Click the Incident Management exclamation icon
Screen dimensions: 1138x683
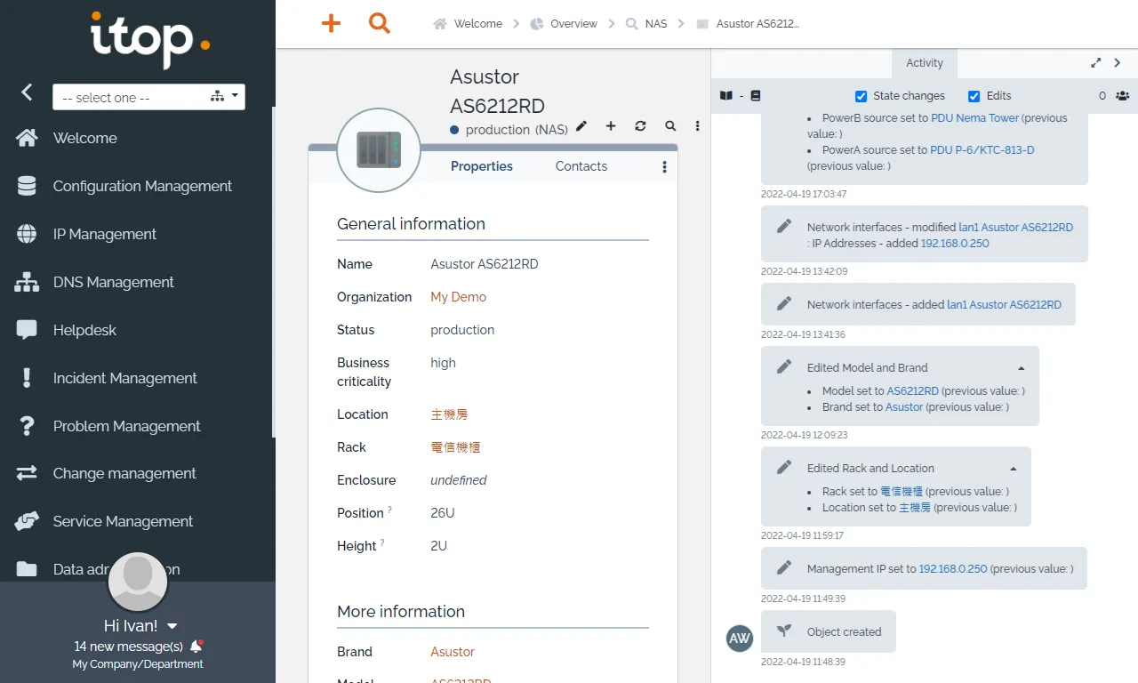pyautogui.click(x=27, y=378)
